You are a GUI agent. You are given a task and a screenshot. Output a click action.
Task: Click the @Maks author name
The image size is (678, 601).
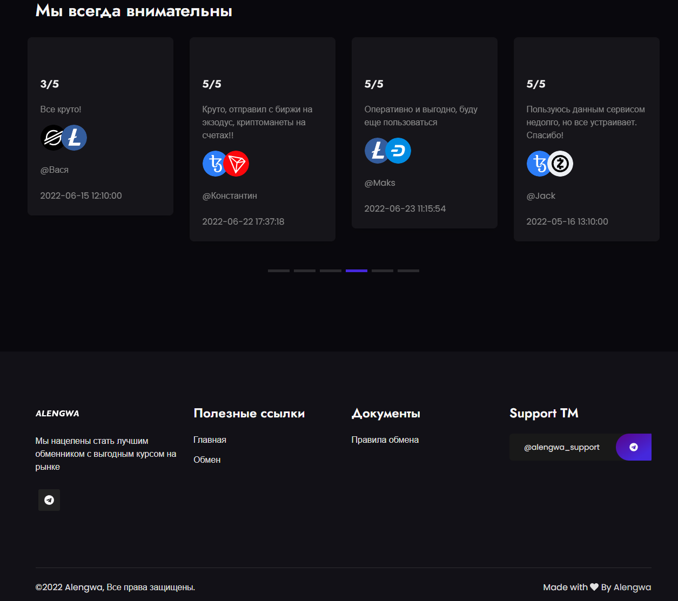(380, 183)
